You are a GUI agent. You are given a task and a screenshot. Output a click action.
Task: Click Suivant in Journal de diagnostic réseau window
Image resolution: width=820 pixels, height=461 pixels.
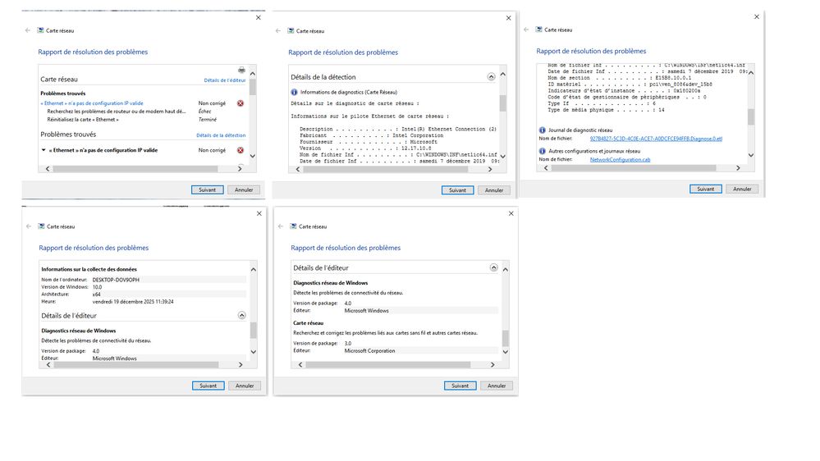click(x=705, y=189)
